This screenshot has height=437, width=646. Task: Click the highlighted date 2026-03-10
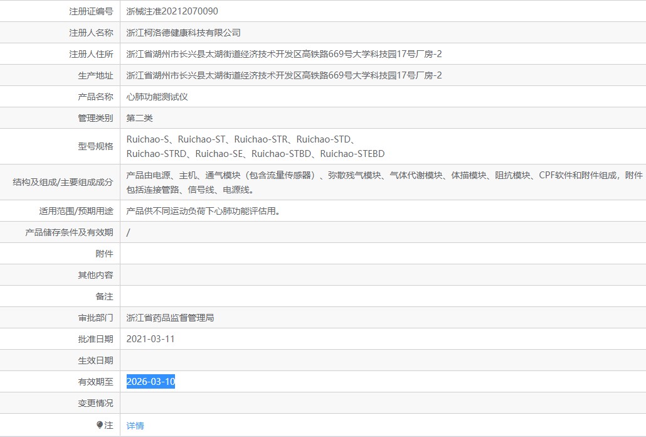pos(151,381)
